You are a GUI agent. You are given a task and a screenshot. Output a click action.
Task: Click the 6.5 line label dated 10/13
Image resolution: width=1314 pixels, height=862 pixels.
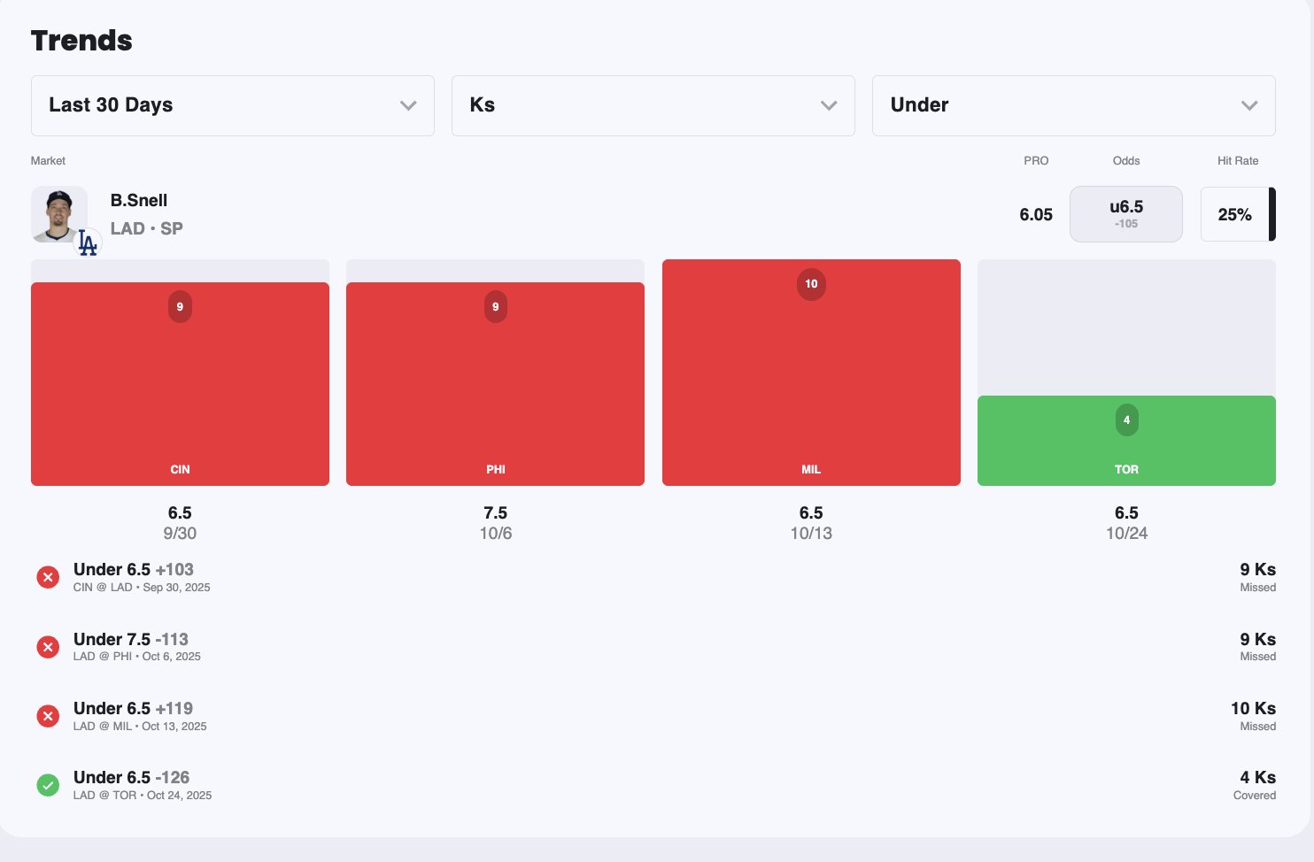click(x=811, y=513)
